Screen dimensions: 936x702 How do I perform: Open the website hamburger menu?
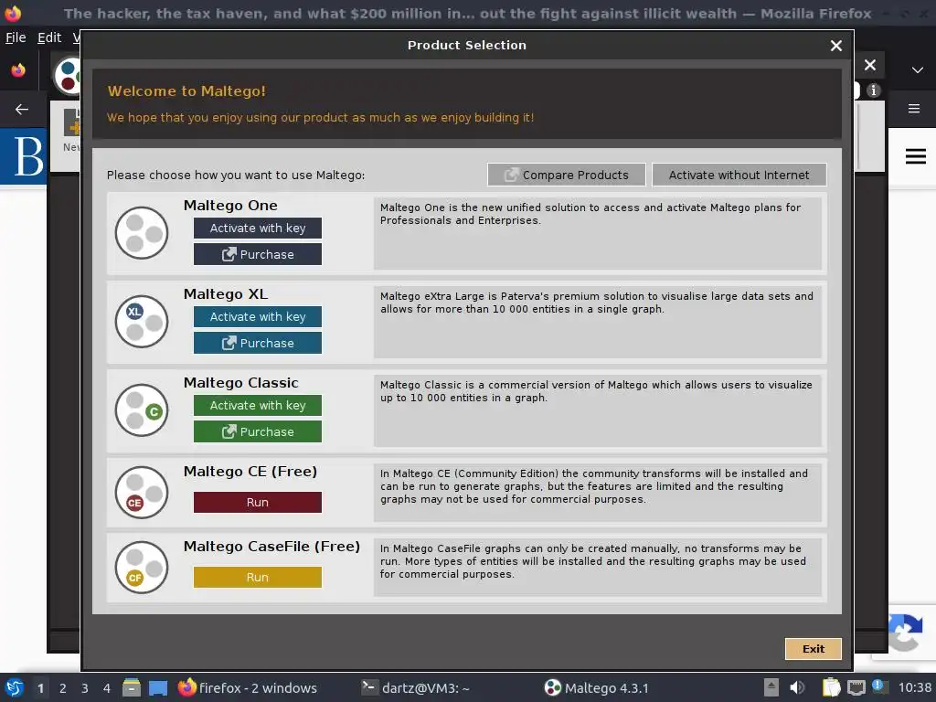tap(916, 157)
